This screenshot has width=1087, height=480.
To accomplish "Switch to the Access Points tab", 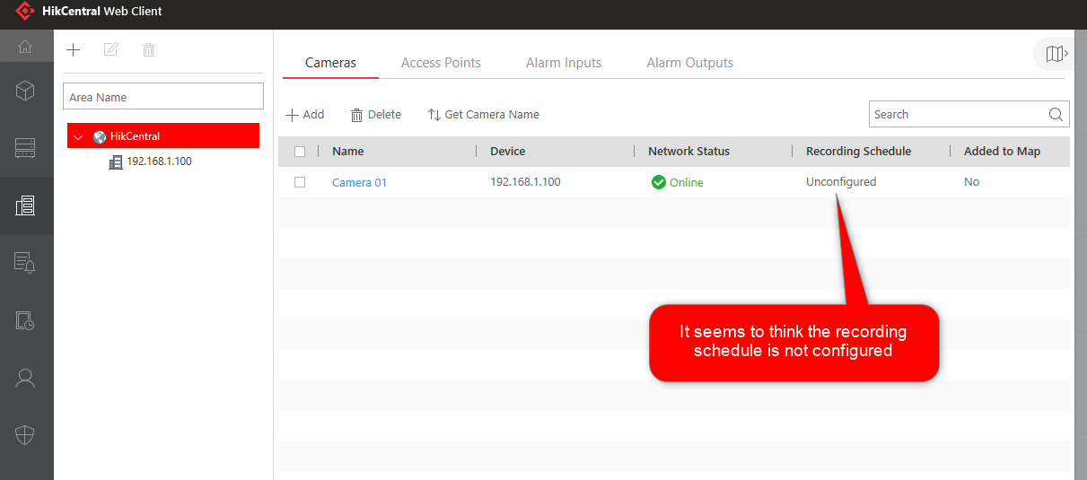I will tap(441, 63).
